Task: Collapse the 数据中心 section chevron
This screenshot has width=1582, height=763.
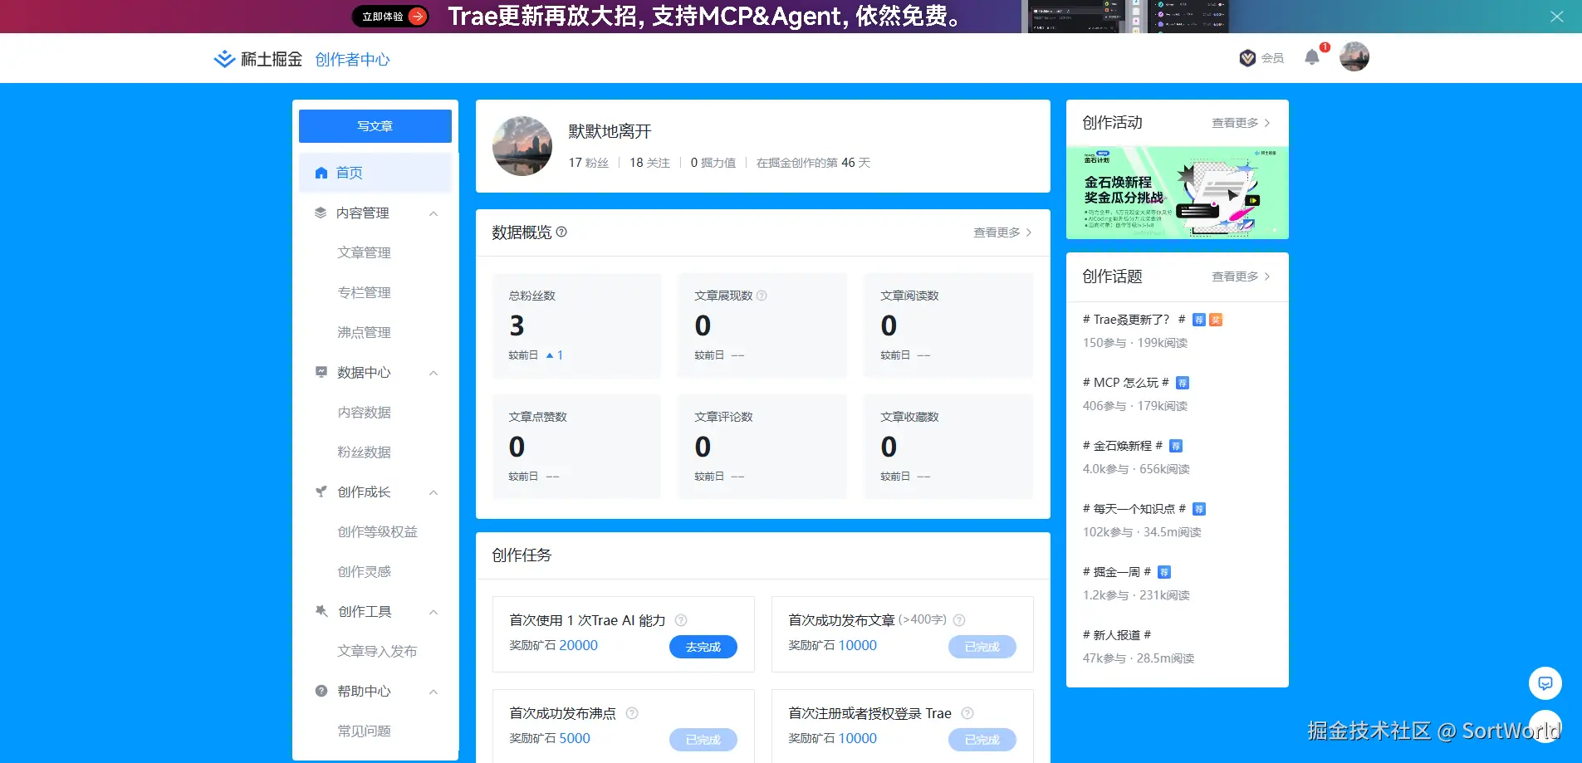Action: [433, 373]
